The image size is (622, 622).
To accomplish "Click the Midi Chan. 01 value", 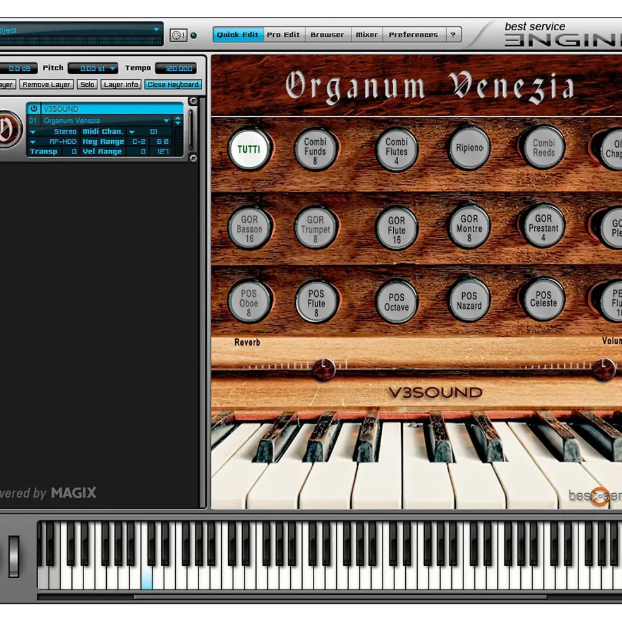I will click(154, 132).
